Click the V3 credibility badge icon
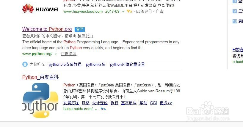The image size is (243, 127). pos(129,11)
